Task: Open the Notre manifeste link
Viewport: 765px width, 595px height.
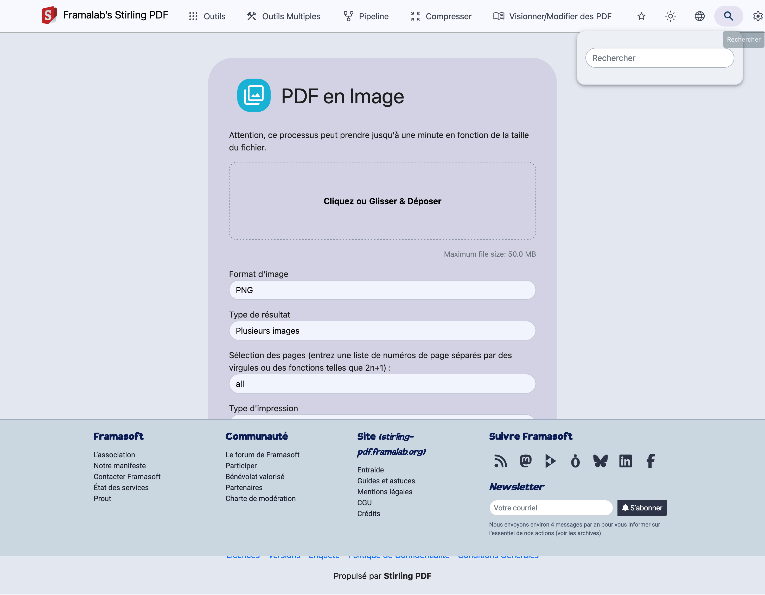Action: 120,466
